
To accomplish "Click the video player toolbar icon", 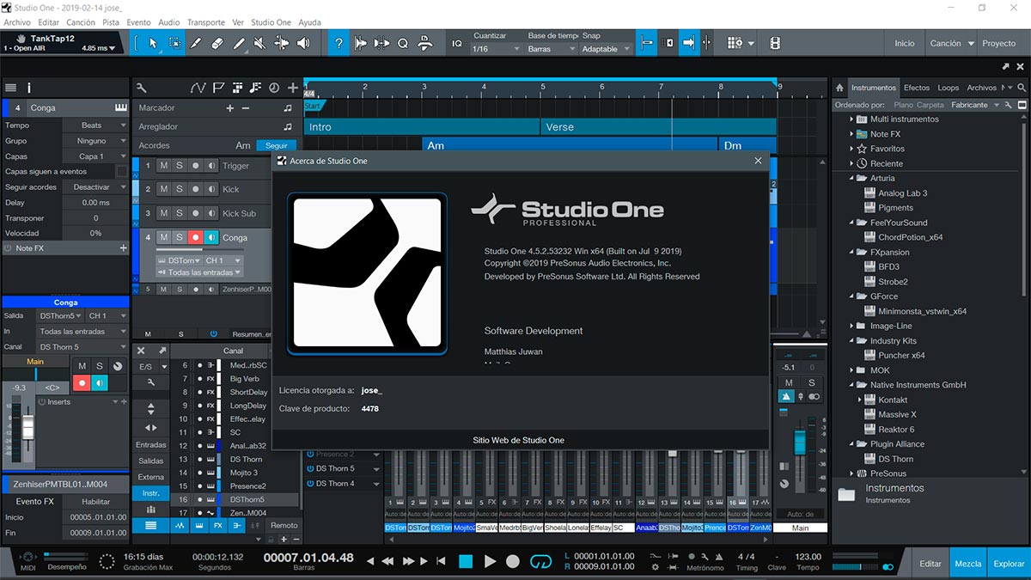I will pos(775,43).
